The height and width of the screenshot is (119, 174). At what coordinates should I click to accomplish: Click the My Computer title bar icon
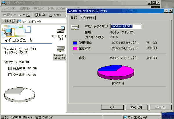pyautogui.click(x=3, y=3)
